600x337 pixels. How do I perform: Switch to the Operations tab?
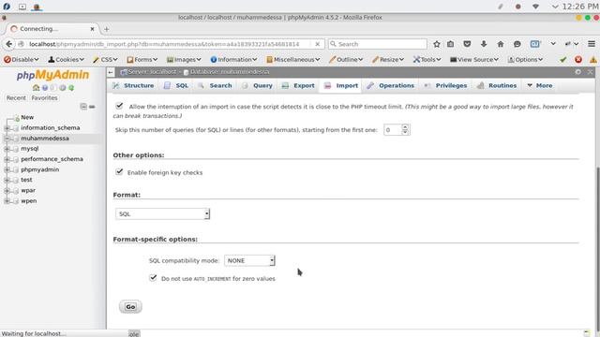click(x=390, y=85)
